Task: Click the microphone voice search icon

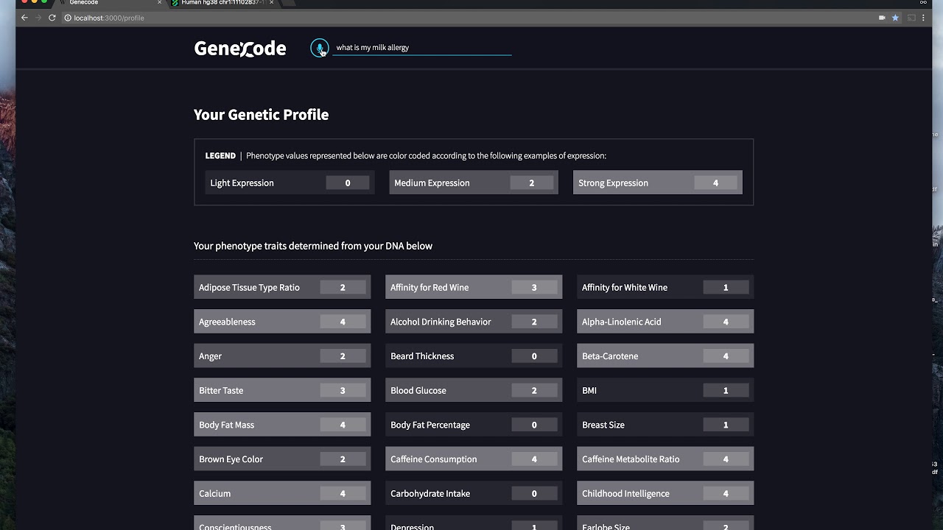Action: tap(319, 48)
